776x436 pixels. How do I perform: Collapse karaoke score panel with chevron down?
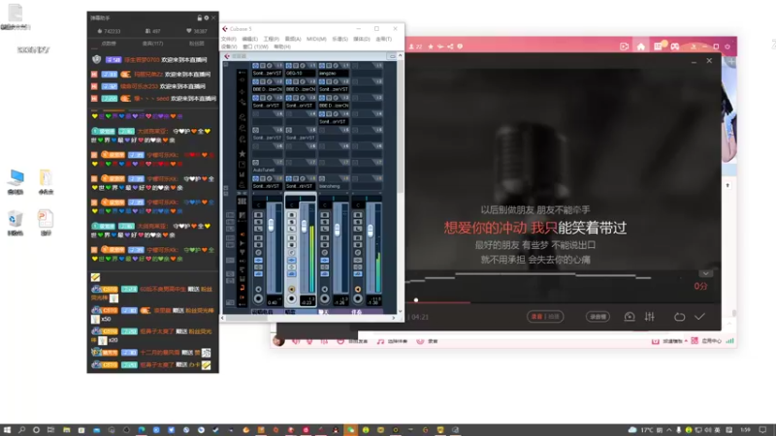tap(705, 273)
